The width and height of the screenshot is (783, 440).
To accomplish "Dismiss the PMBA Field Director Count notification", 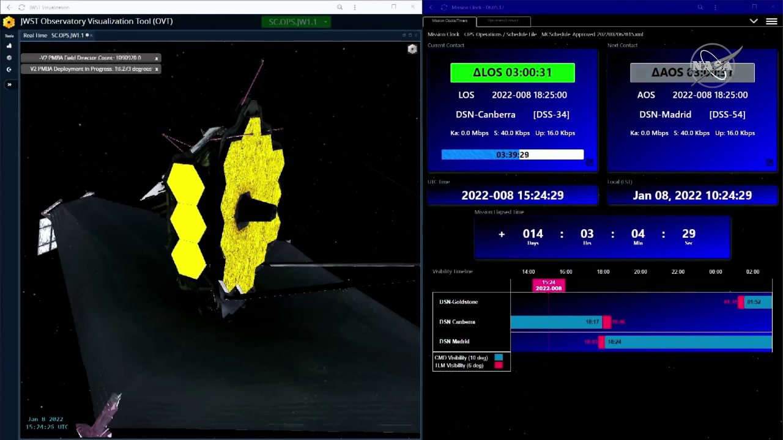I will tap(157, 58).
